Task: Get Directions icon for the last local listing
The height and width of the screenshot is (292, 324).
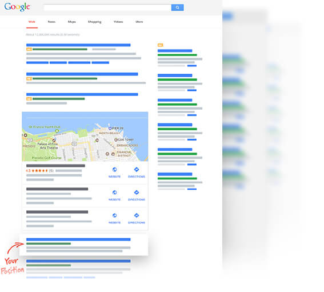Action: pos(137,215)
